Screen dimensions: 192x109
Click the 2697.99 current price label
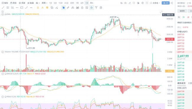170,39
